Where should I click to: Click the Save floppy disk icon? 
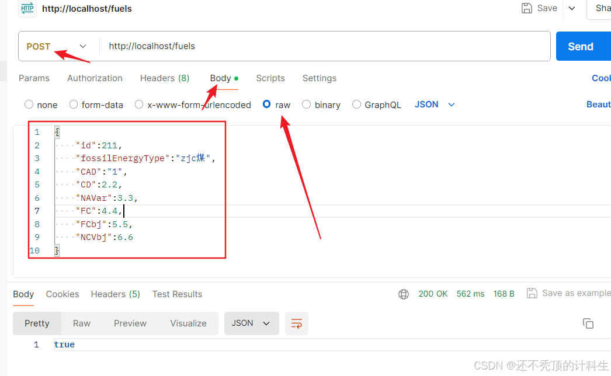coord(526,8)
